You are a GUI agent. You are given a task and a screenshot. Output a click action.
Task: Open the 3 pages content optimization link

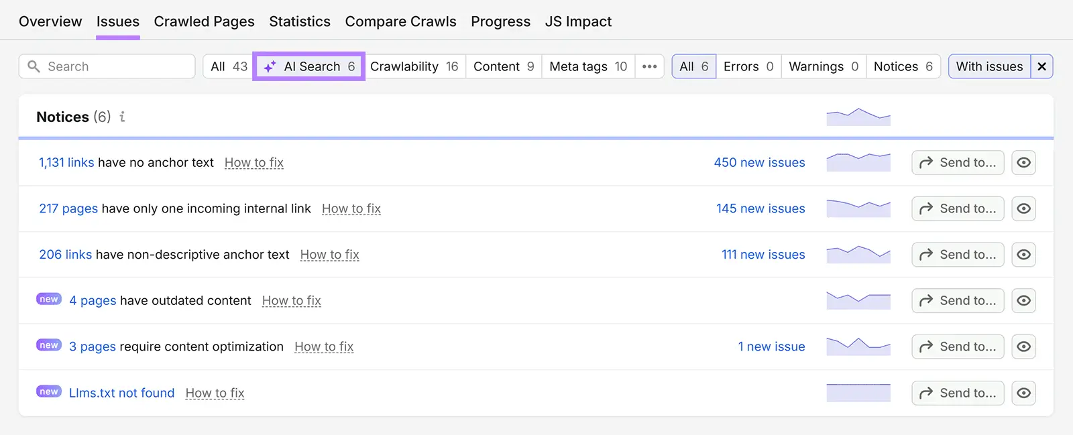point(93,347)
